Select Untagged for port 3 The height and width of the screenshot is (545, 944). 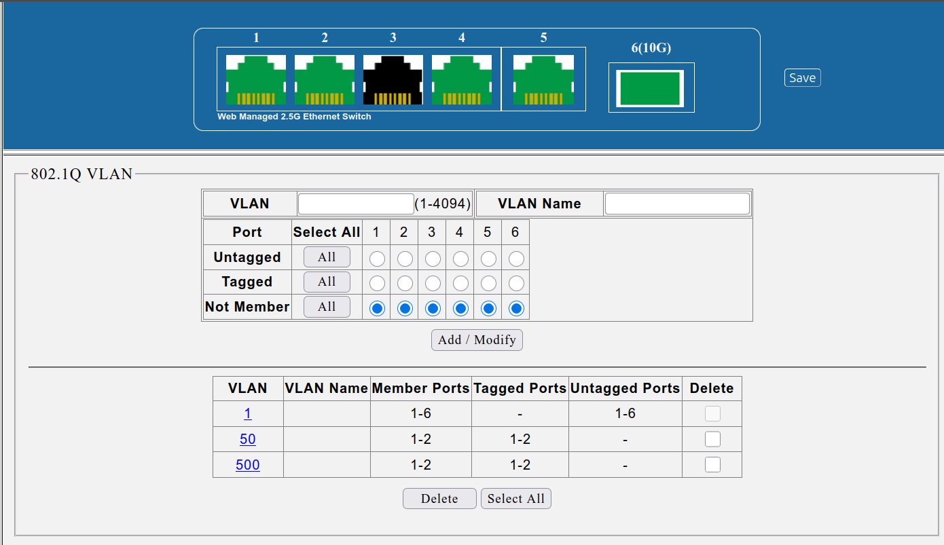[x=433, y=259]
